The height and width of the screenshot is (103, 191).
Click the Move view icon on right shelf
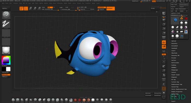point(164,66)
